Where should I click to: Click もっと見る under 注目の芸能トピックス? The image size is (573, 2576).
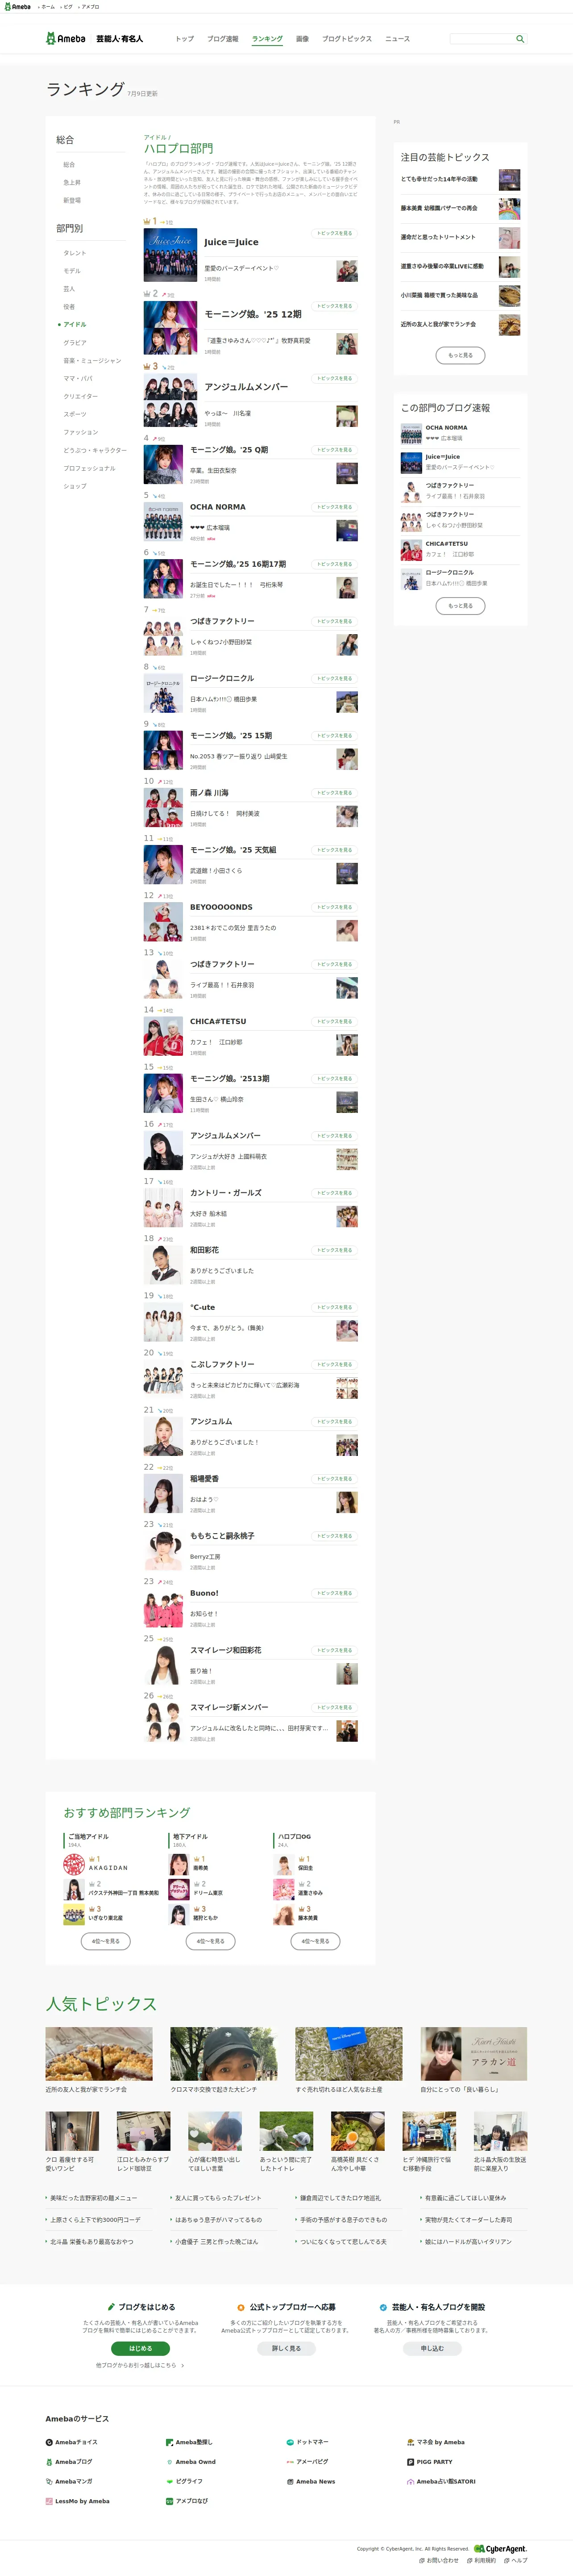[460, 355]
